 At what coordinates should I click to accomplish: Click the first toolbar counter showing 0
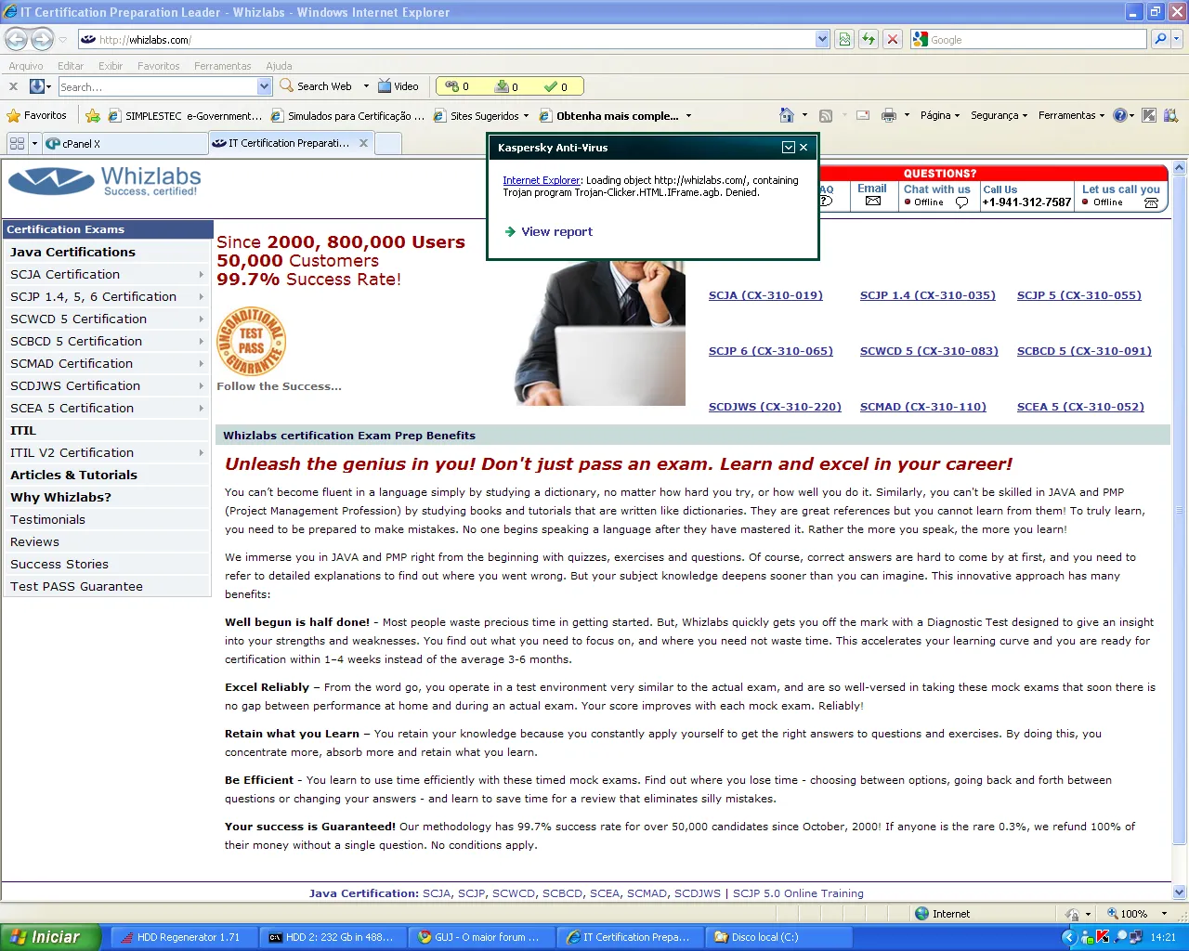point(456,86)
